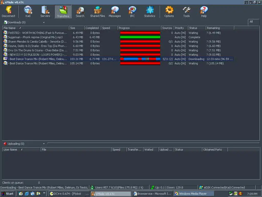Viewport: 262px width, 197px height.
Task: Switch to DC++ 0.674 taskbar window
Action: 69,194
